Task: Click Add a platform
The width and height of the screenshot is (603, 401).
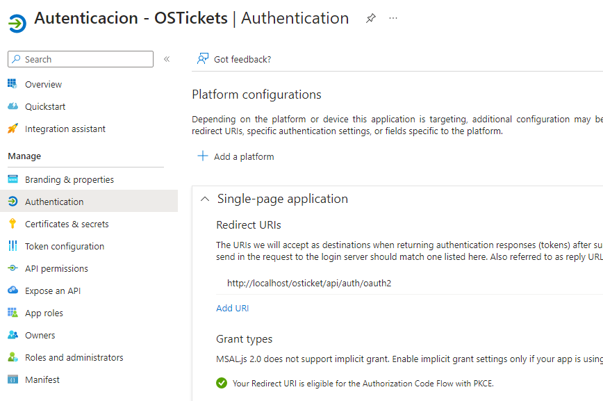Action: [x=244, y=156]
